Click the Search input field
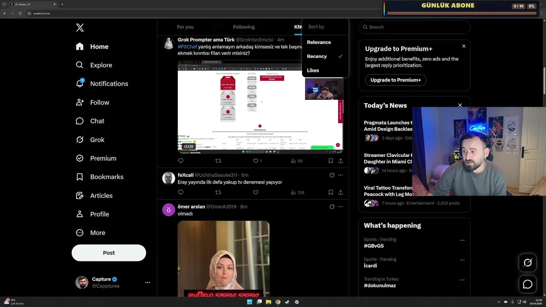 pyautogui.click(x=414, y=27)
